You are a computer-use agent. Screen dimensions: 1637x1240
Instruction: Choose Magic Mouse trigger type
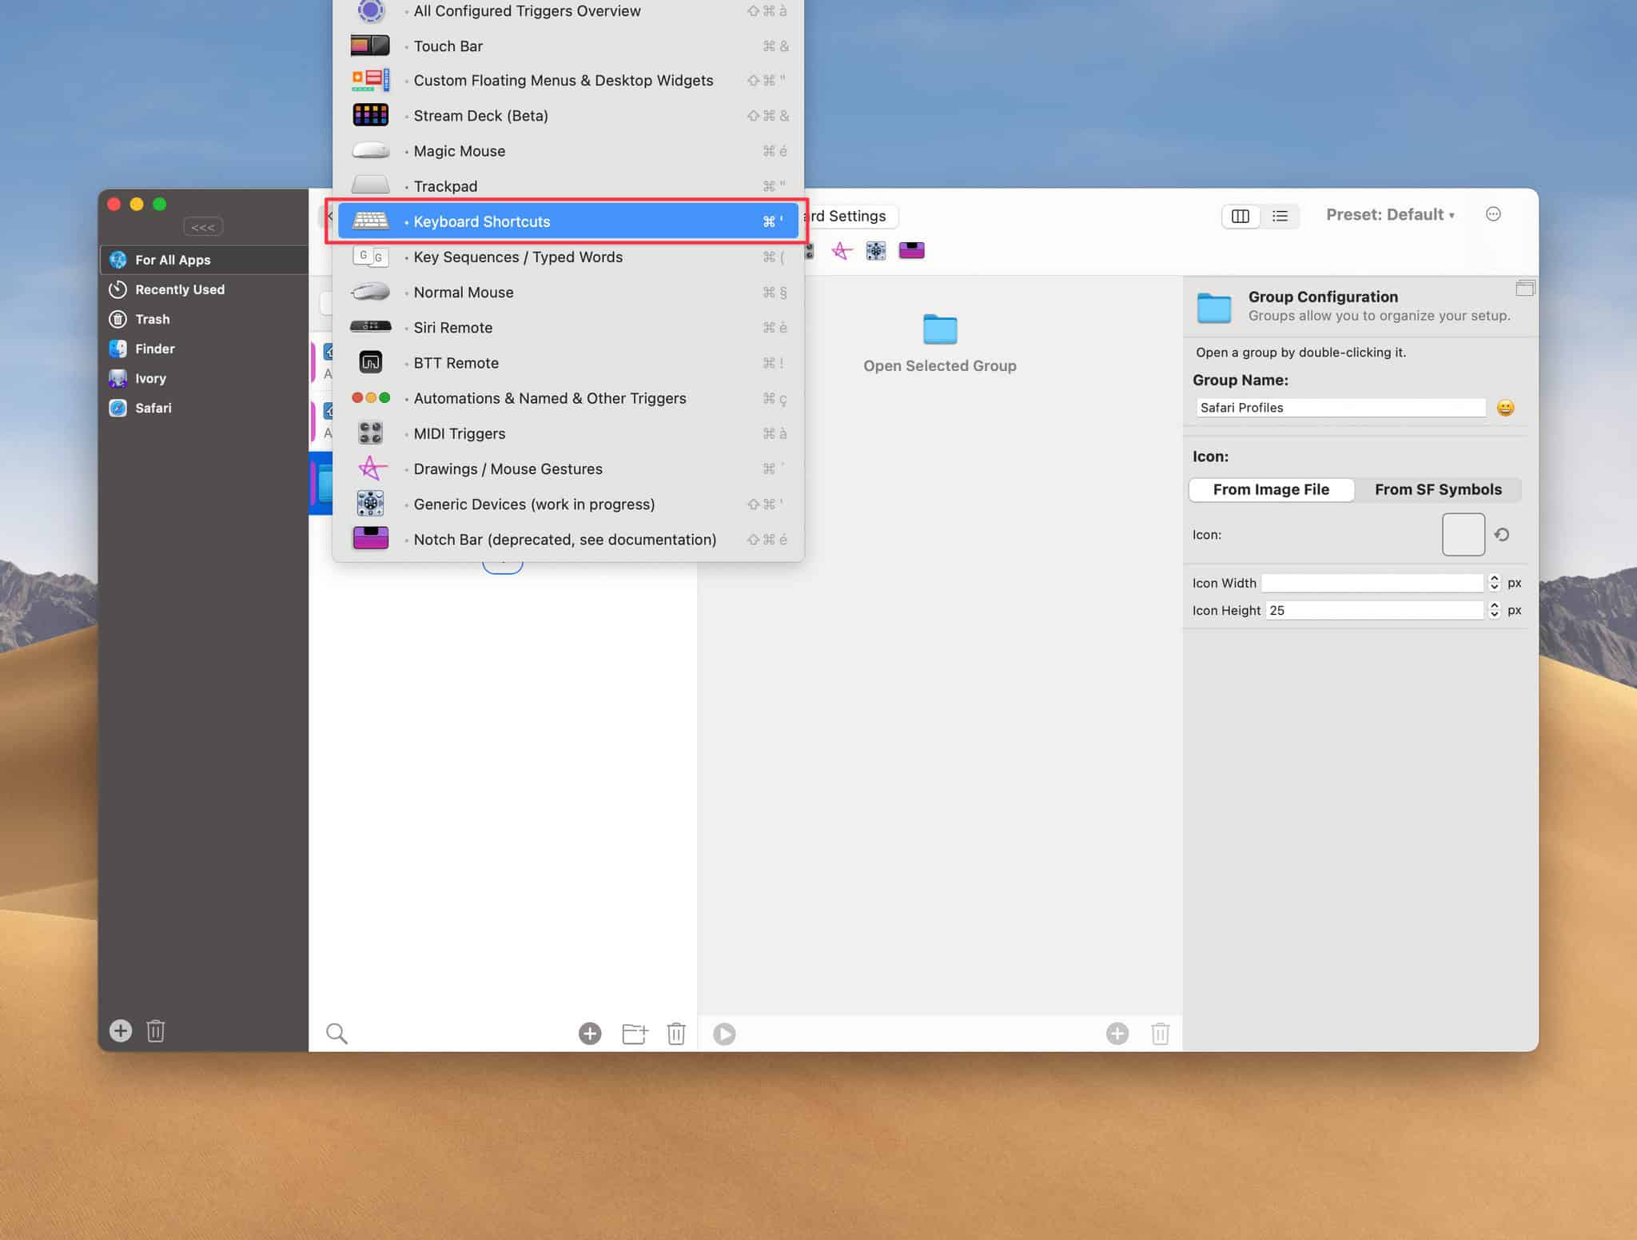tap(568, 151)
